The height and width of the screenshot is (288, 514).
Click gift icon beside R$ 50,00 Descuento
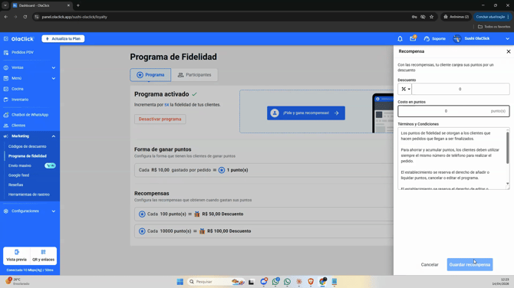[x=197, y=214]
